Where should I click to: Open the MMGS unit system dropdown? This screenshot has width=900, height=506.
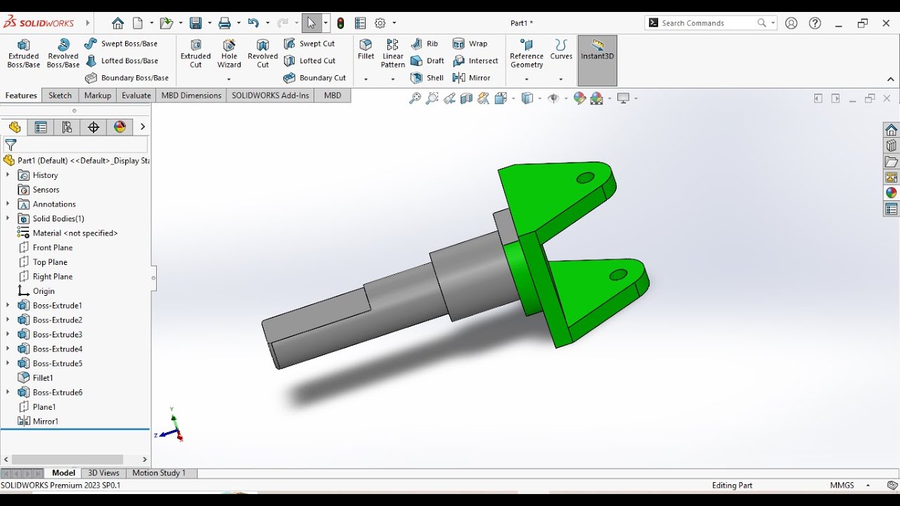[868, 486]
